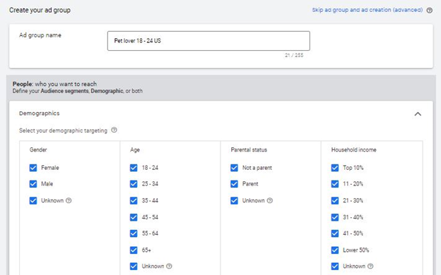
Task: Click Select your demographic targeting text
Action: pyautogui.click(x=64, y=130)
